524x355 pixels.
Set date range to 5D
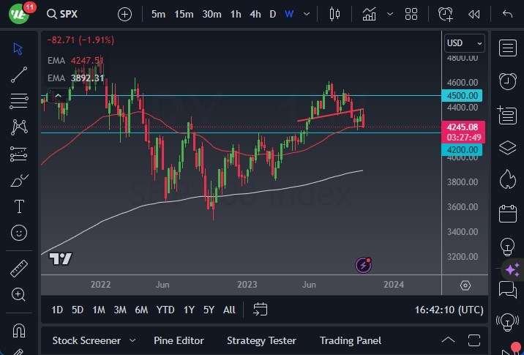pyautogui.click(x=78, y=310)
